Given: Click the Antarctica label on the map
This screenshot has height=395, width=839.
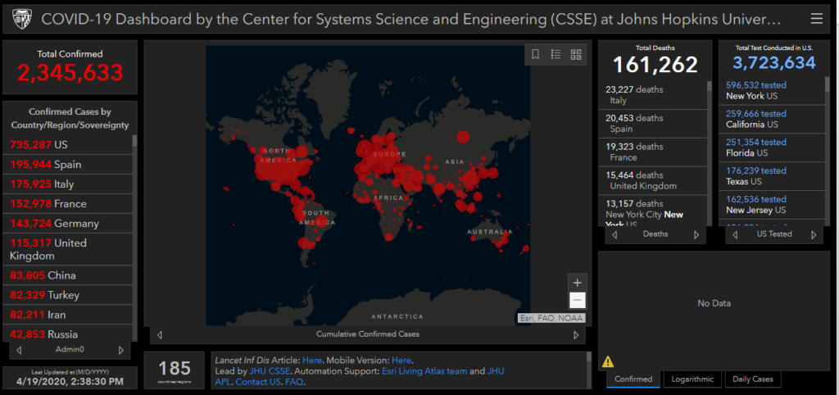Looking at the screenshot, I should point(397,316).
